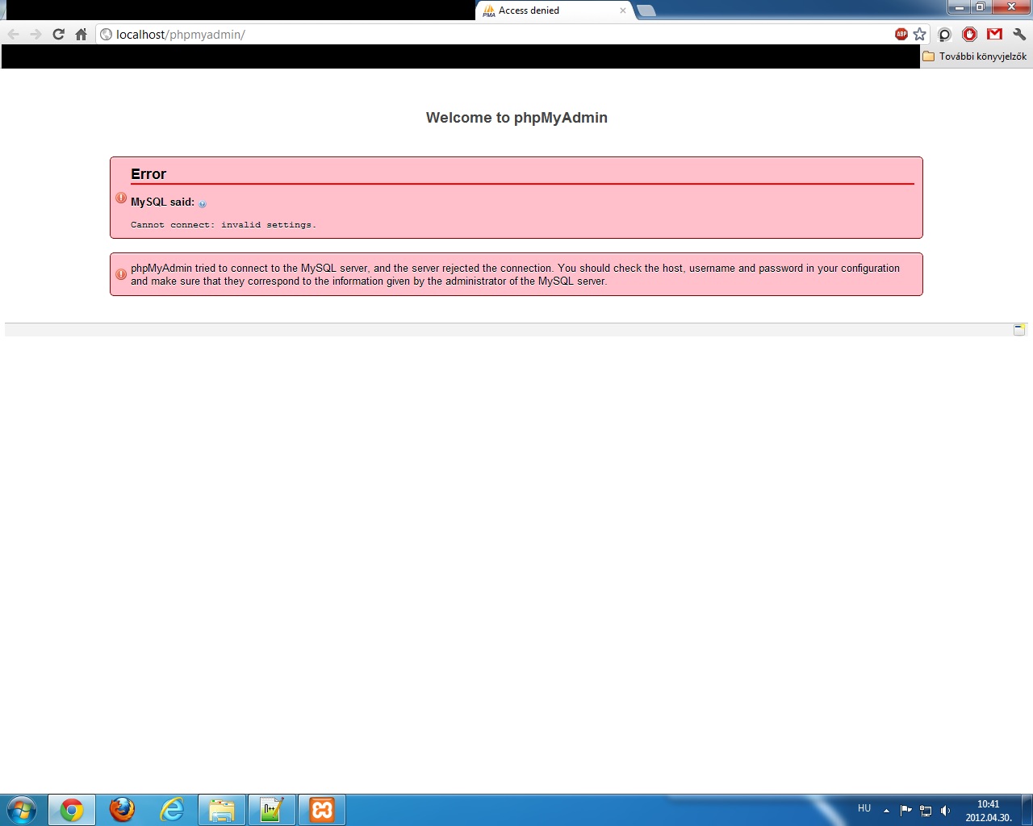Viewport: 1033px width, 826px height.
Task: Click the browser Forward arrow
Action: click(x=36, y=34)
